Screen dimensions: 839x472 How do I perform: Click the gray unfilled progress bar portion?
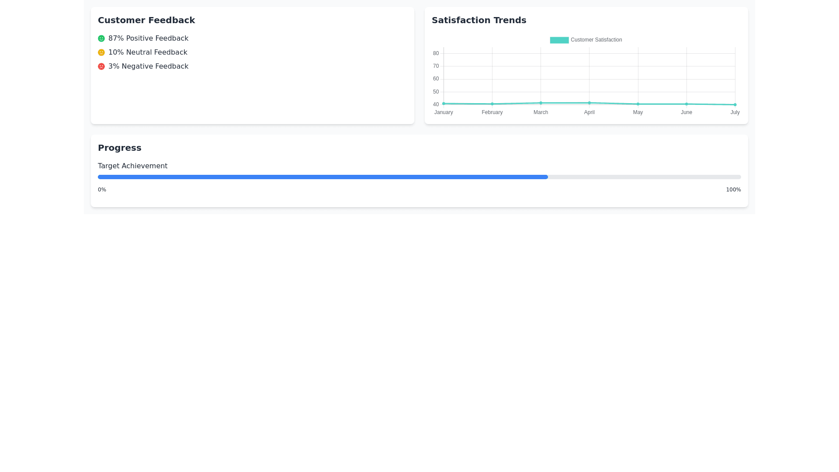click(x=644, y=177)
